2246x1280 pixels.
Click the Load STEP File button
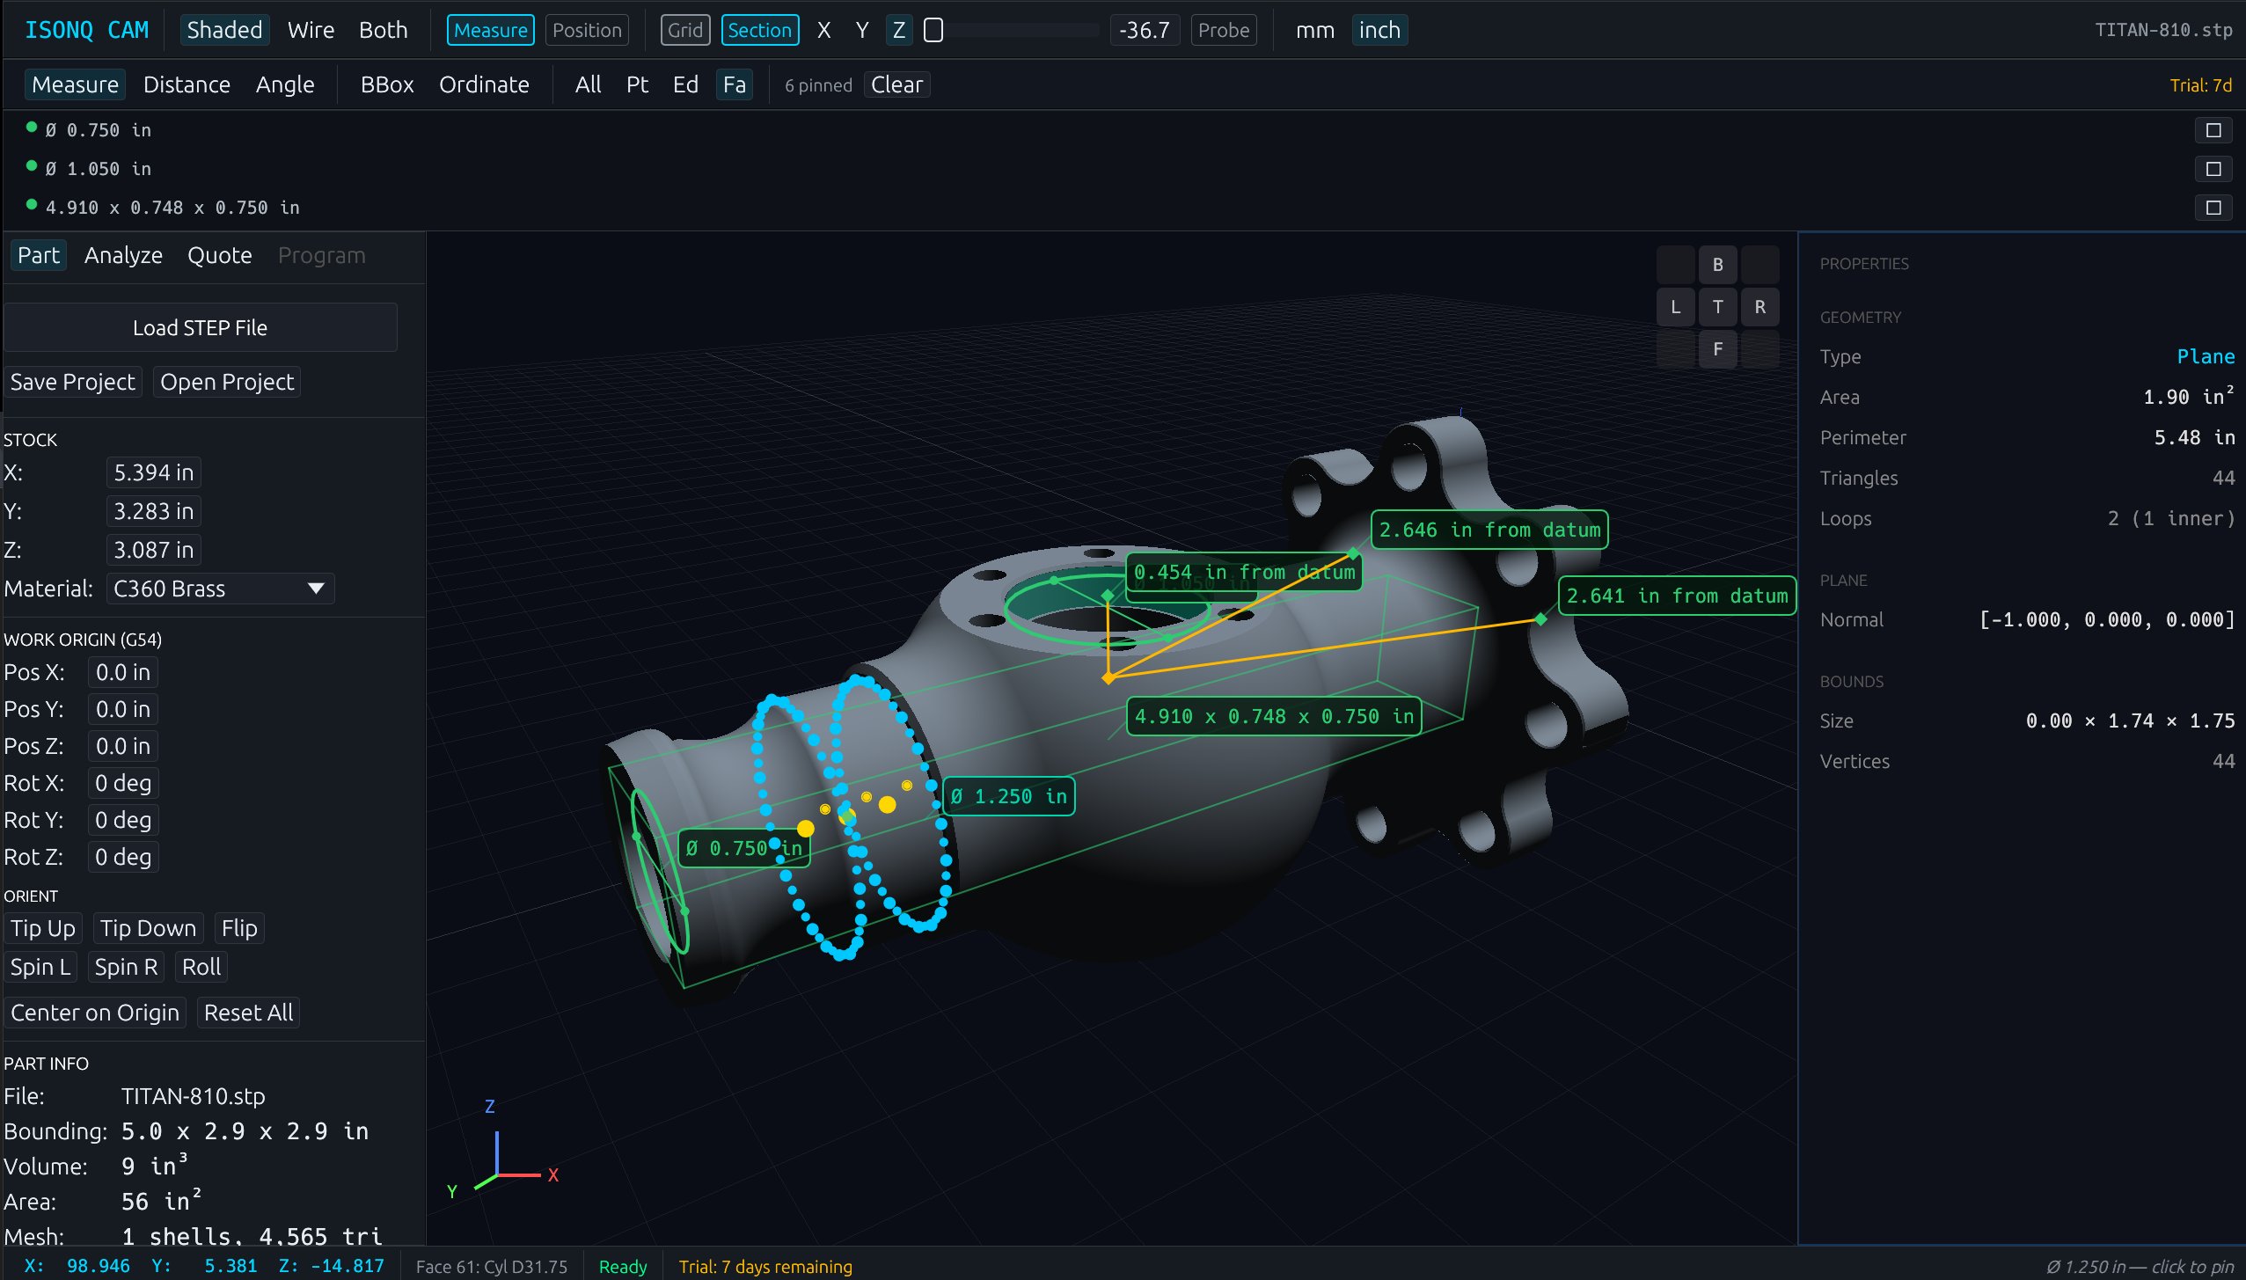click(200, 326)
